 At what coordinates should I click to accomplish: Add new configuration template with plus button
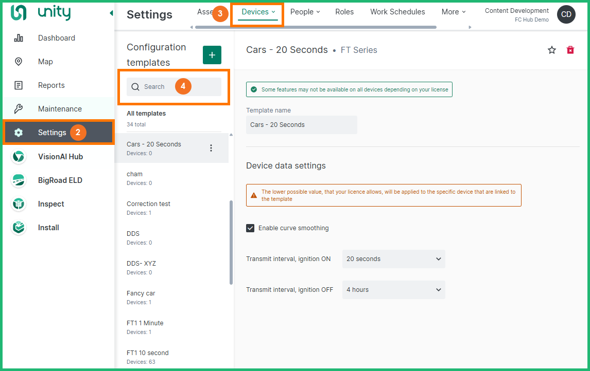point(212,55)
